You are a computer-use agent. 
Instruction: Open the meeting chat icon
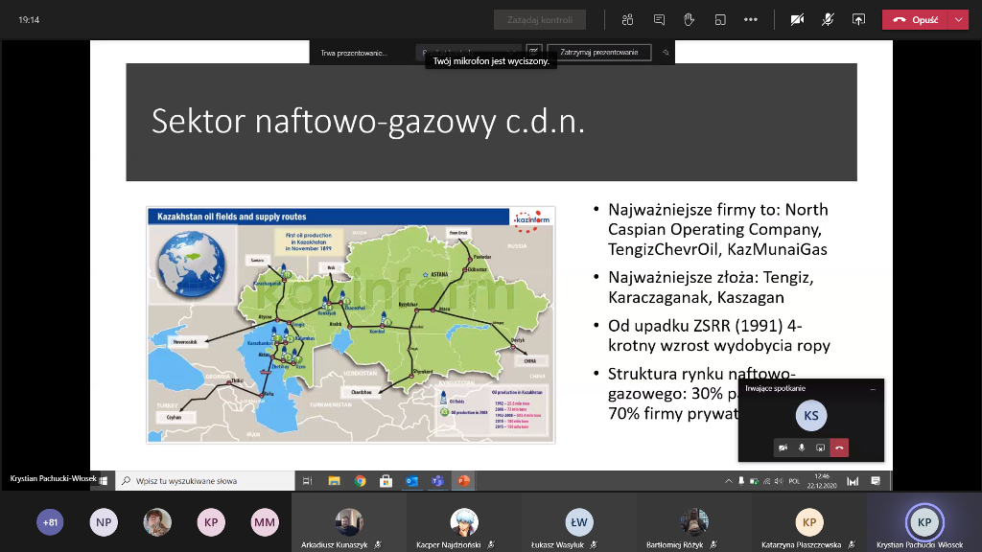(659, 19)
